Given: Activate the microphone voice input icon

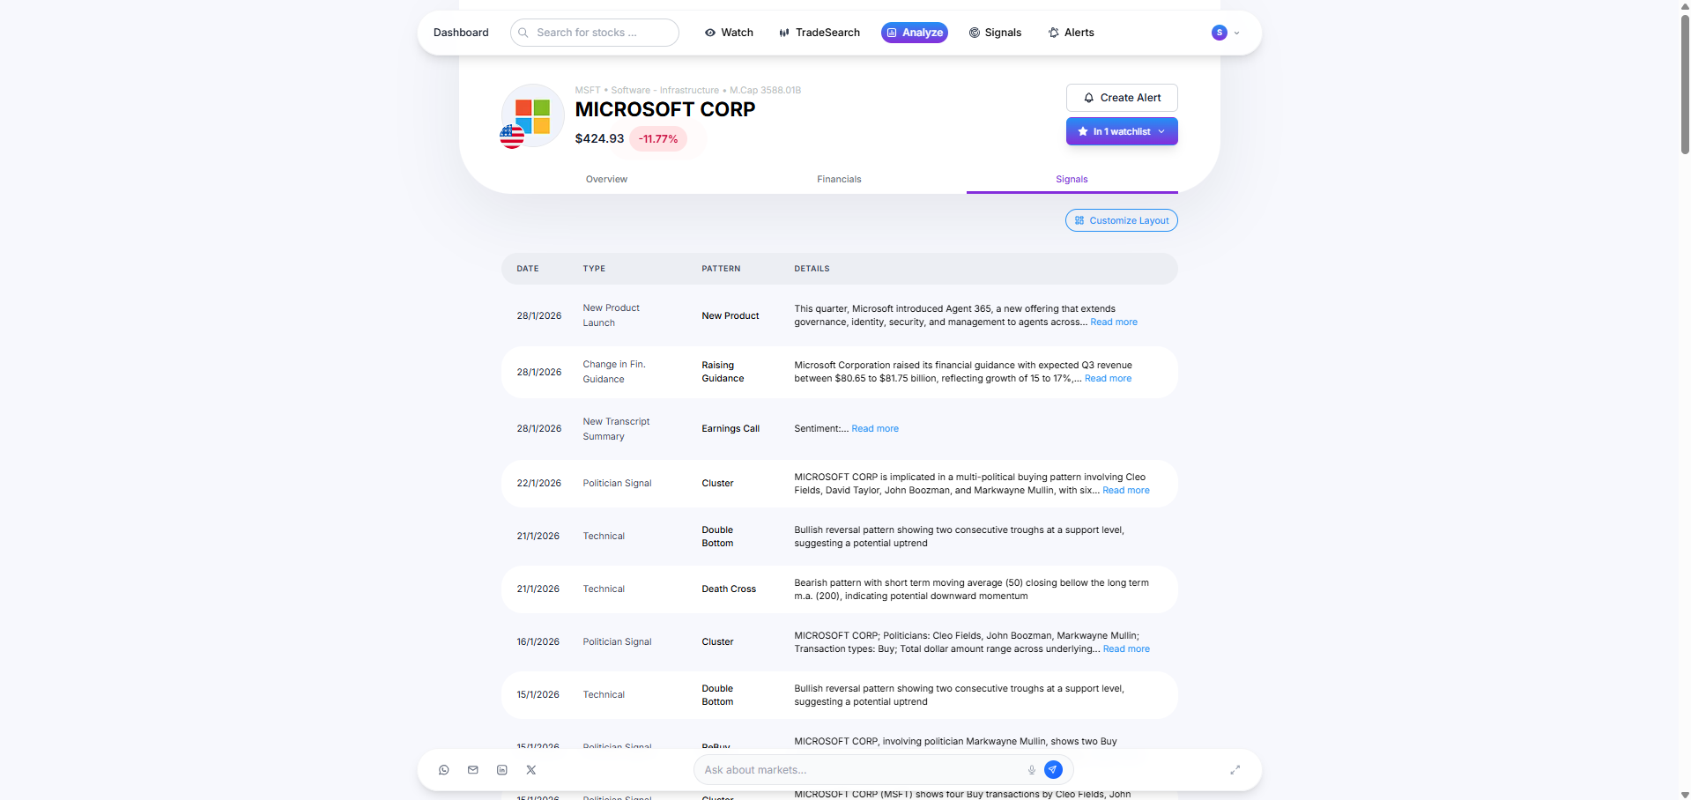Looking at the screenshot, I should pyautogui.click(x=1031, y=770).
